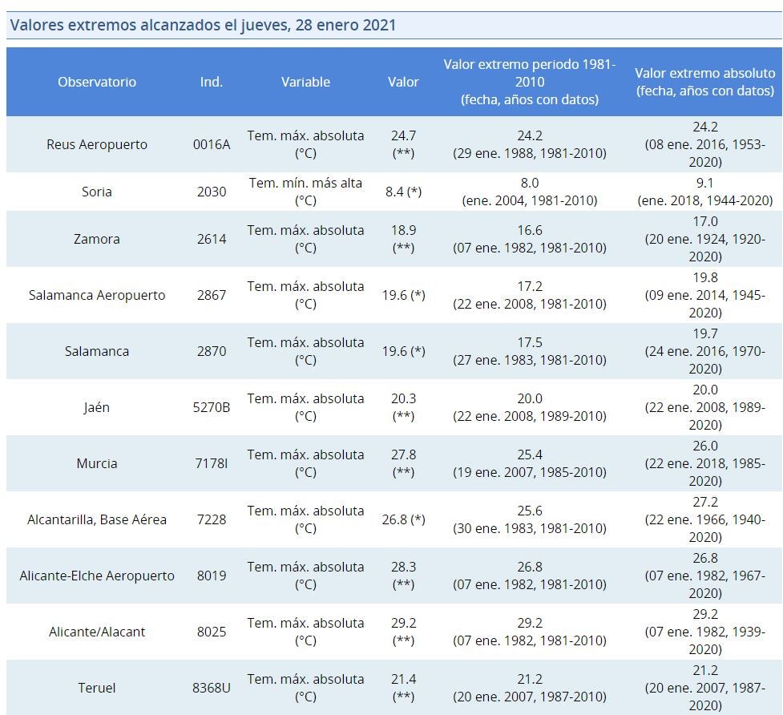Click Murcia's 27.8 value cell

(403, 463)
